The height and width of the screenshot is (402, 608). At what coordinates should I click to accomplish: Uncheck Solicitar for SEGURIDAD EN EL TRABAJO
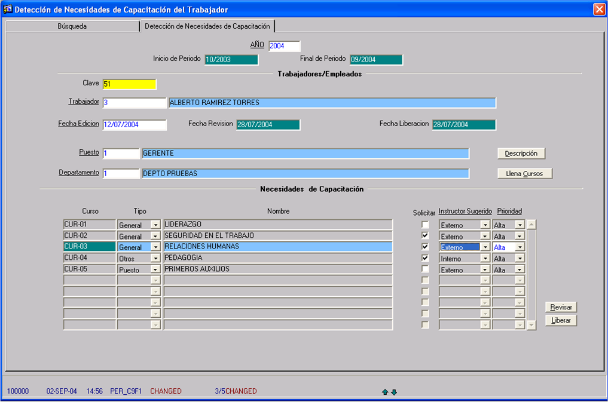point(425,236)
